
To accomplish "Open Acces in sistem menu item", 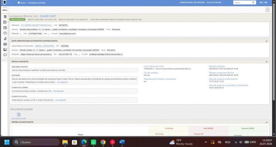I will (x=214, y=3).
